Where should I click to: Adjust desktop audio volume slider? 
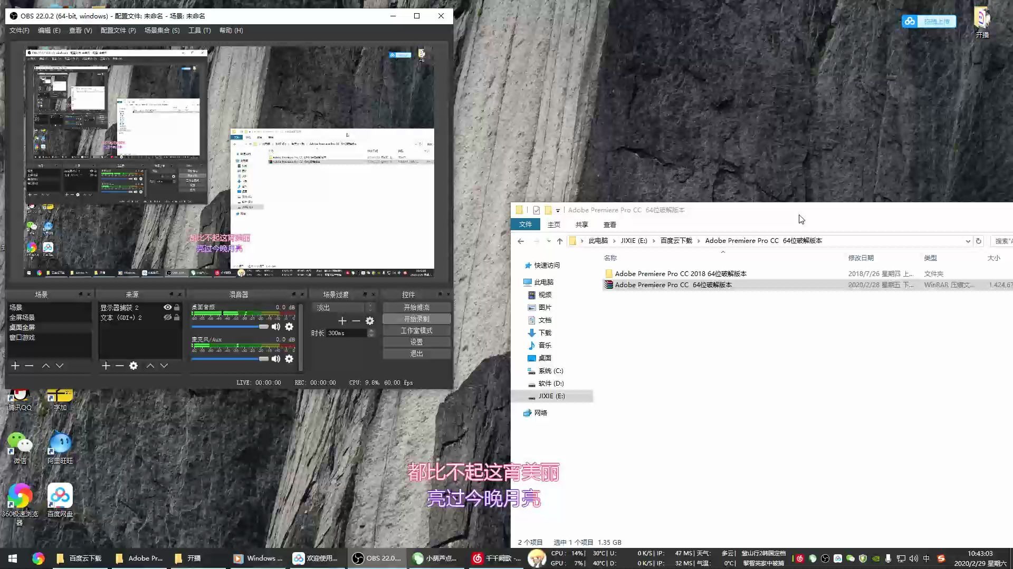230,327
